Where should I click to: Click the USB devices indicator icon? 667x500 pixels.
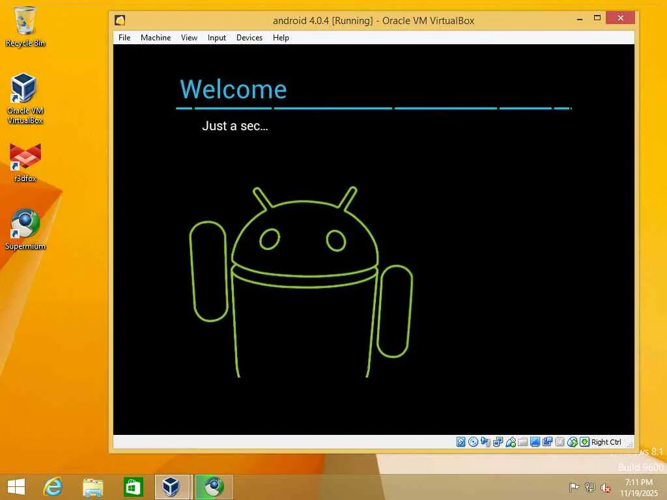tap(511, 442)
